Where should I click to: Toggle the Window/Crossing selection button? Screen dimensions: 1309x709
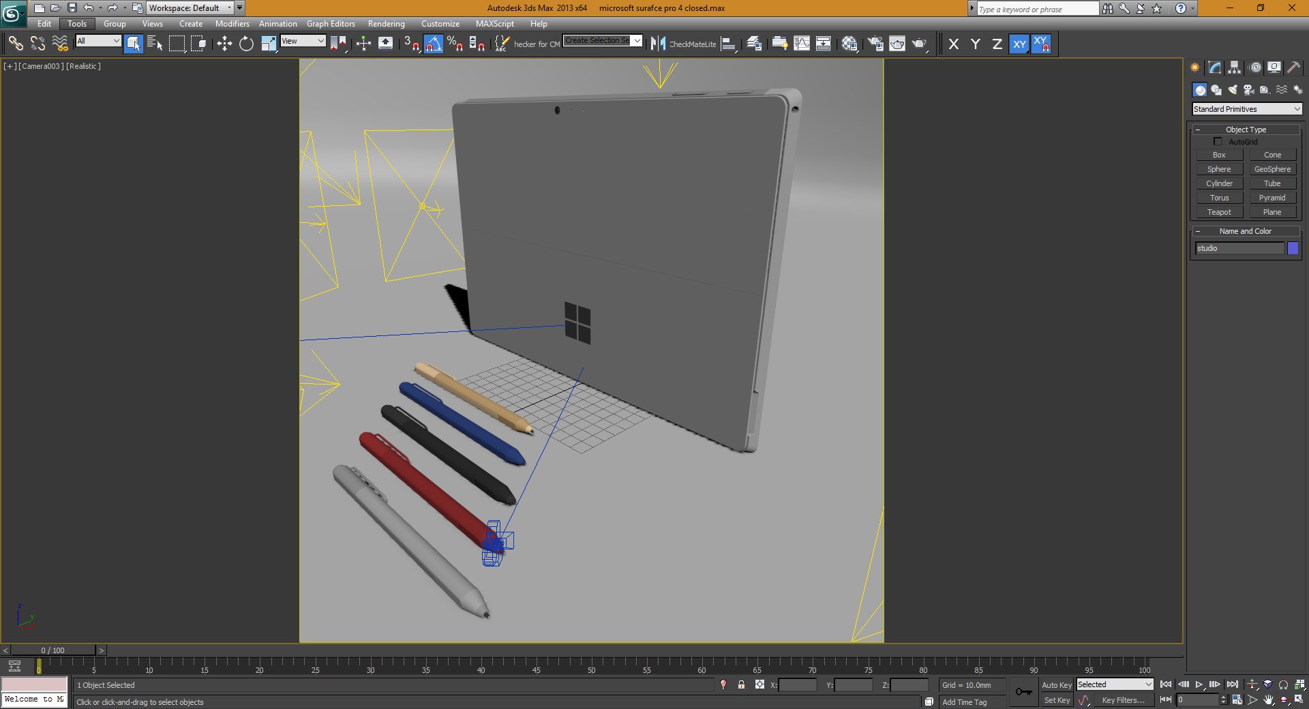[x=198, y=44]
